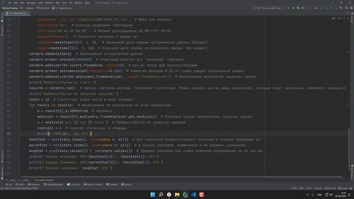Open the Services tool window
The width and height of the screenshot is (354, 199).
tap(127, 184)
